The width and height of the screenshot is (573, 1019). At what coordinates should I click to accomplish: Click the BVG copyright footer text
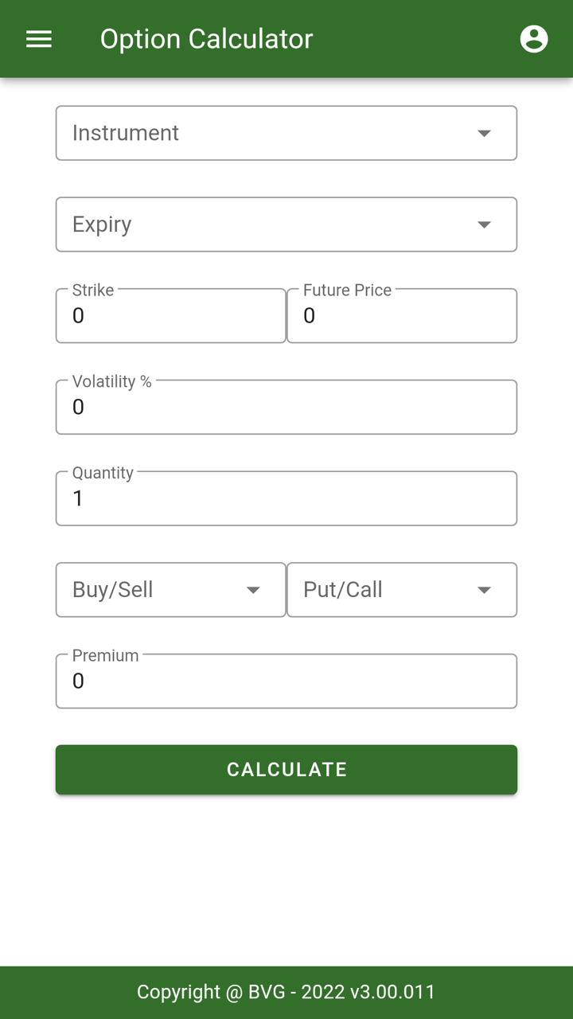(x=286, y=992)
